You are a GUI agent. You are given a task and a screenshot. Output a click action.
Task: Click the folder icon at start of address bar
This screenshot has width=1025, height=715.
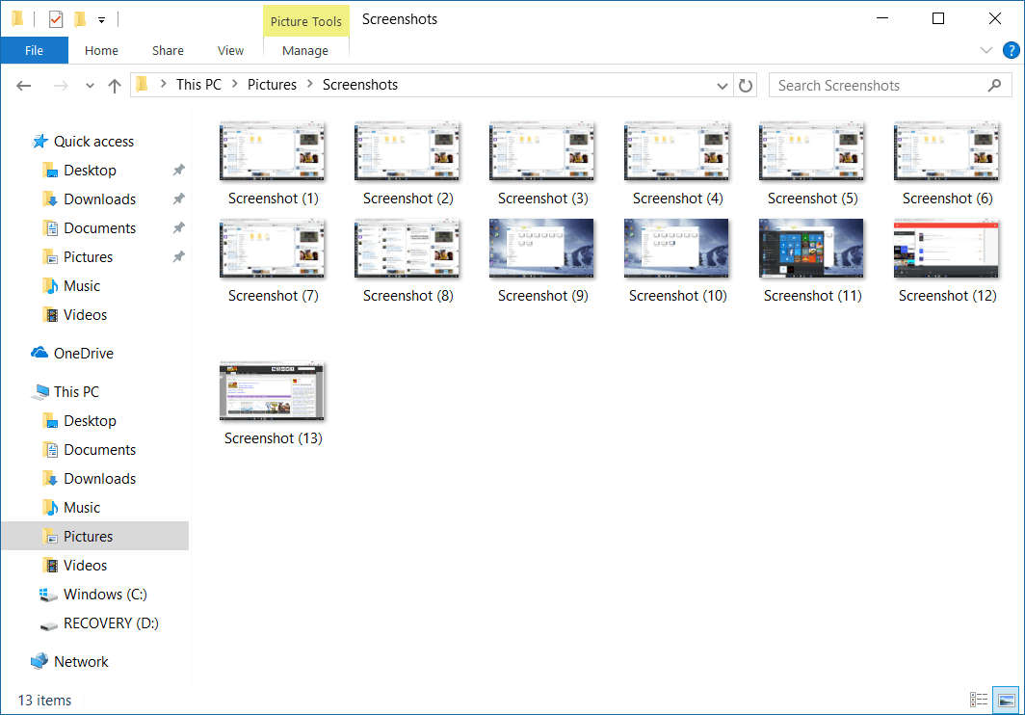click(x=143, y=85)
